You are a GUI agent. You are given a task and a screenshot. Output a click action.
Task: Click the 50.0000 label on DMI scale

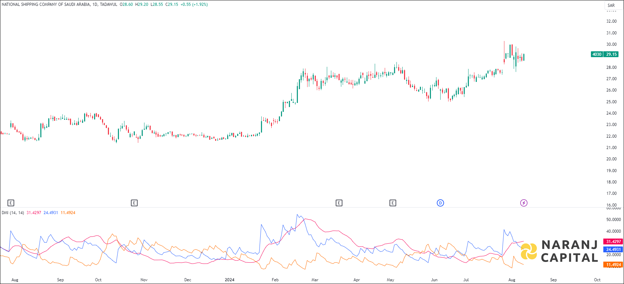point(613,220)
